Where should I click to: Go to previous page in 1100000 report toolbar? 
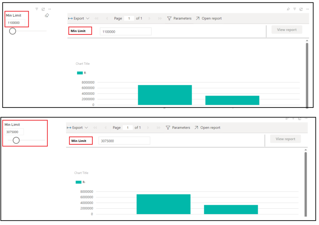[x=107, y=18]
